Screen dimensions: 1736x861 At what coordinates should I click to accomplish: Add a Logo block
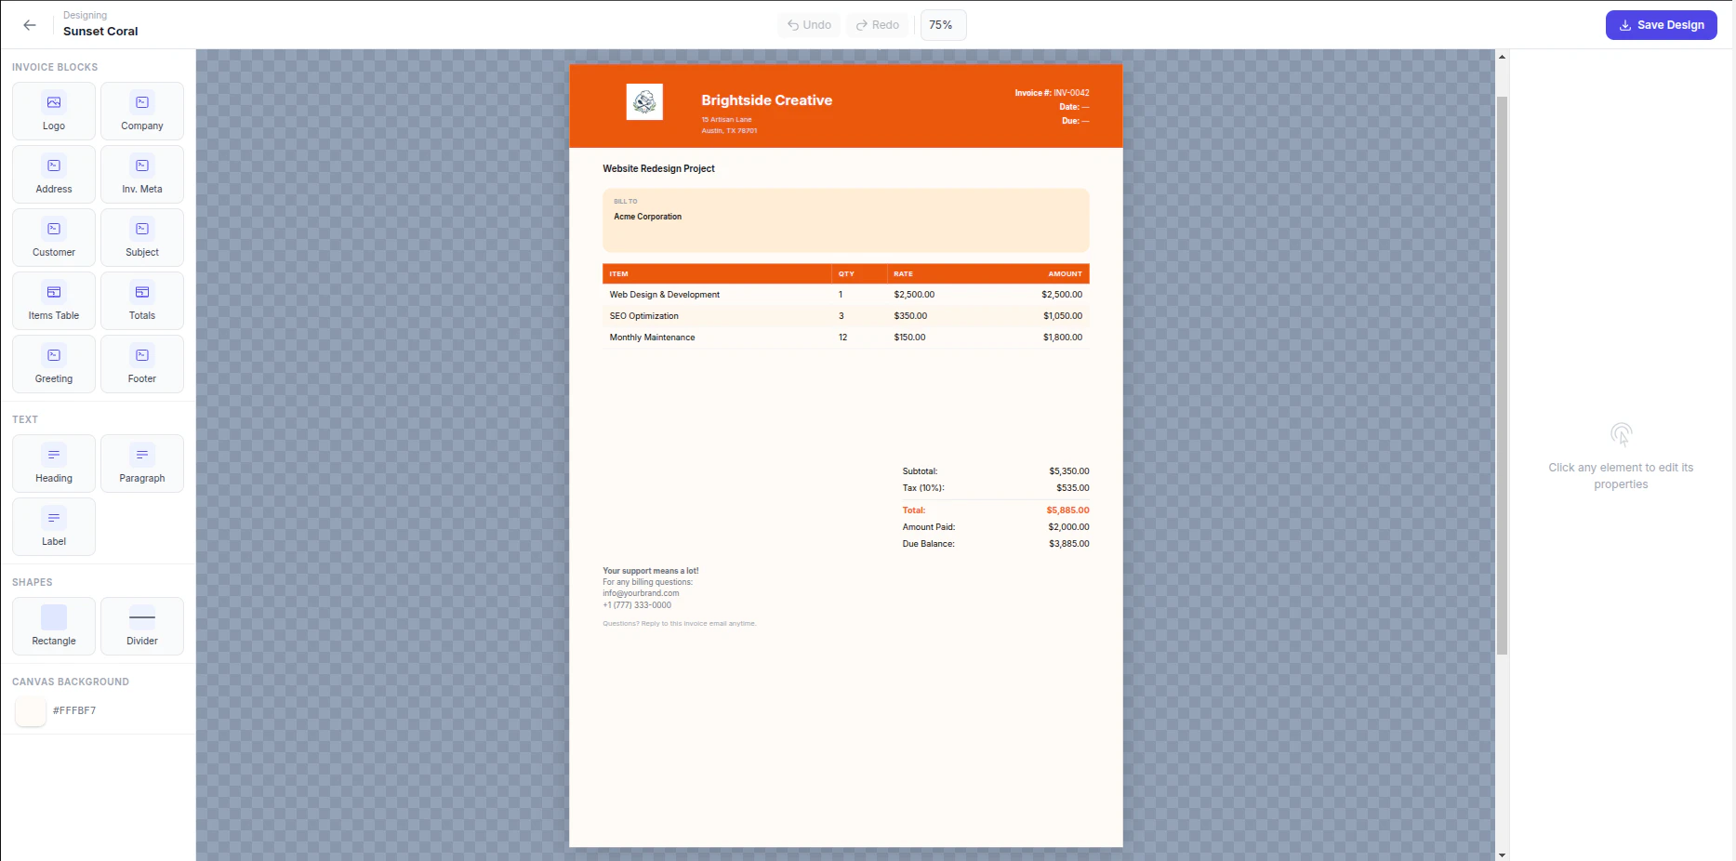point(54,112)
